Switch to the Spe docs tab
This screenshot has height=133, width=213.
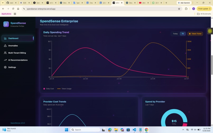point(78,3)
